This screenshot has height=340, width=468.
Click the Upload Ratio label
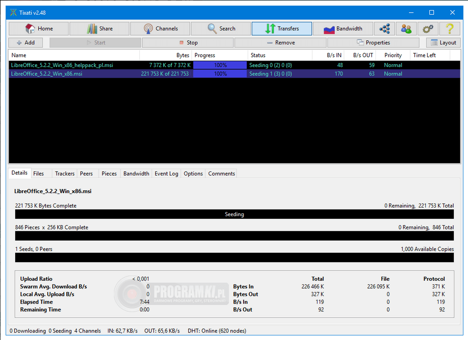[36, 279]
